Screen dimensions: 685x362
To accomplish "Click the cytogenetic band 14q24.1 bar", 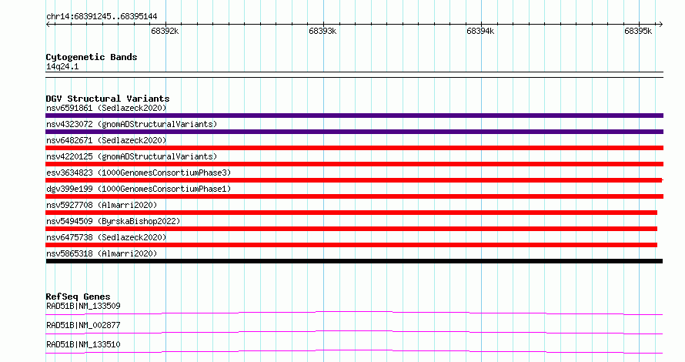I will click(354, 75).
